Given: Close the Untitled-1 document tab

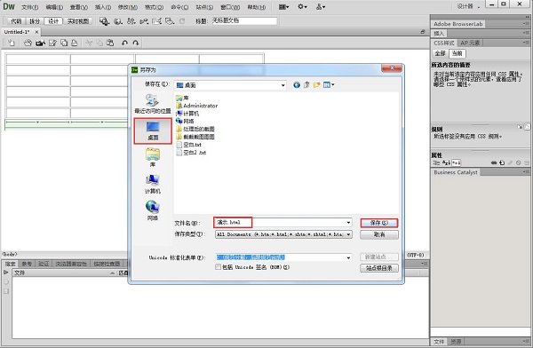Looking at the screenshot, I should pyautogui.click(x=36, y=32).
